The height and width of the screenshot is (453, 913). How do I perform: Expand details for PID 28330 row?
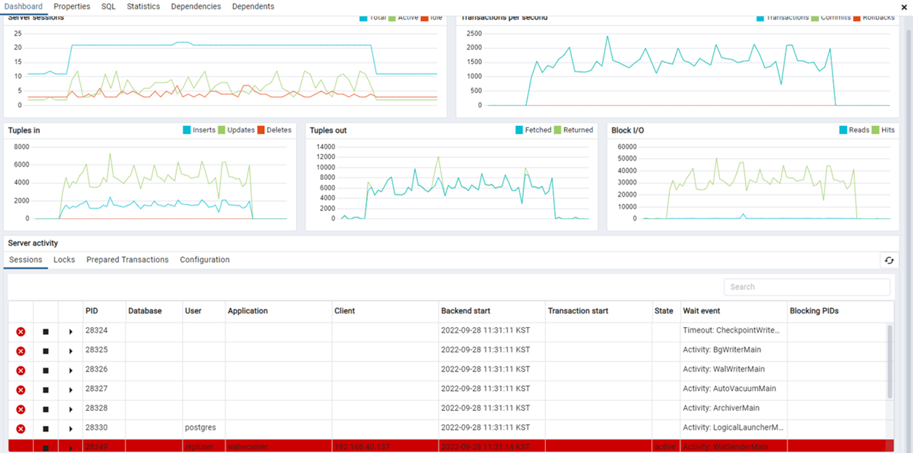tap(71, 429)
